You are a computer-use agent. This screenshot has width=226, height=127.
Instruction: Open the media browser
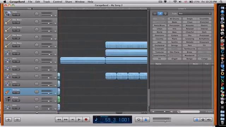209,120
